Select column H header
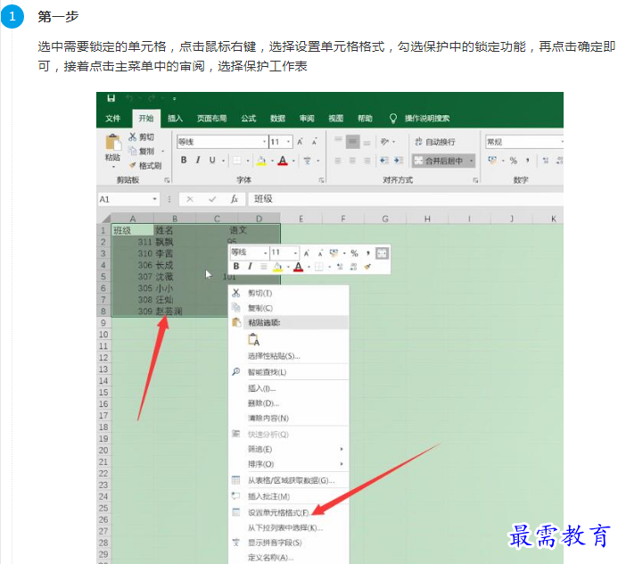Screen dimensions: 618x564 (x=427, y=219)
